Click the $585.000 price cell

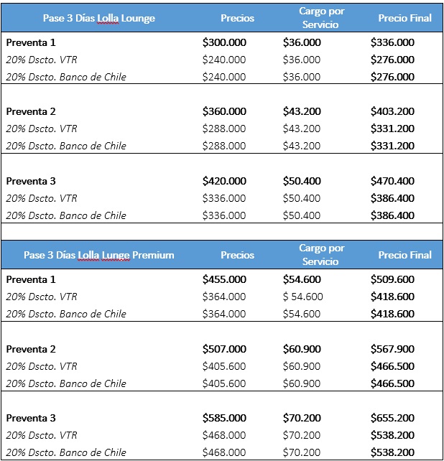click(224, 418)
